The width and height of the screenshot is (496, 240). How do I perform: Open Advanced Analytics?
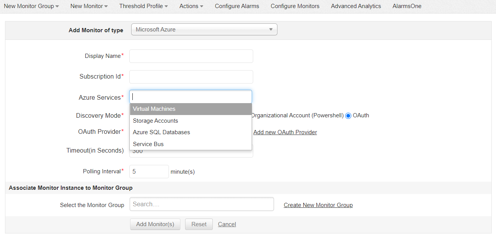356,6
